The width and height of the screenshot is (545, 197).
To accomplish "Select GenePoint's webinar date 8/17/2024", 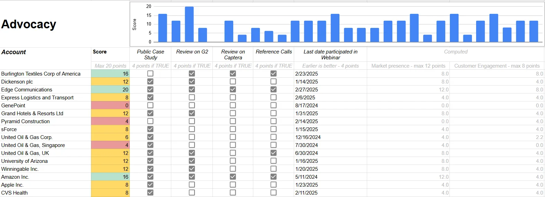I will [307, 106].
